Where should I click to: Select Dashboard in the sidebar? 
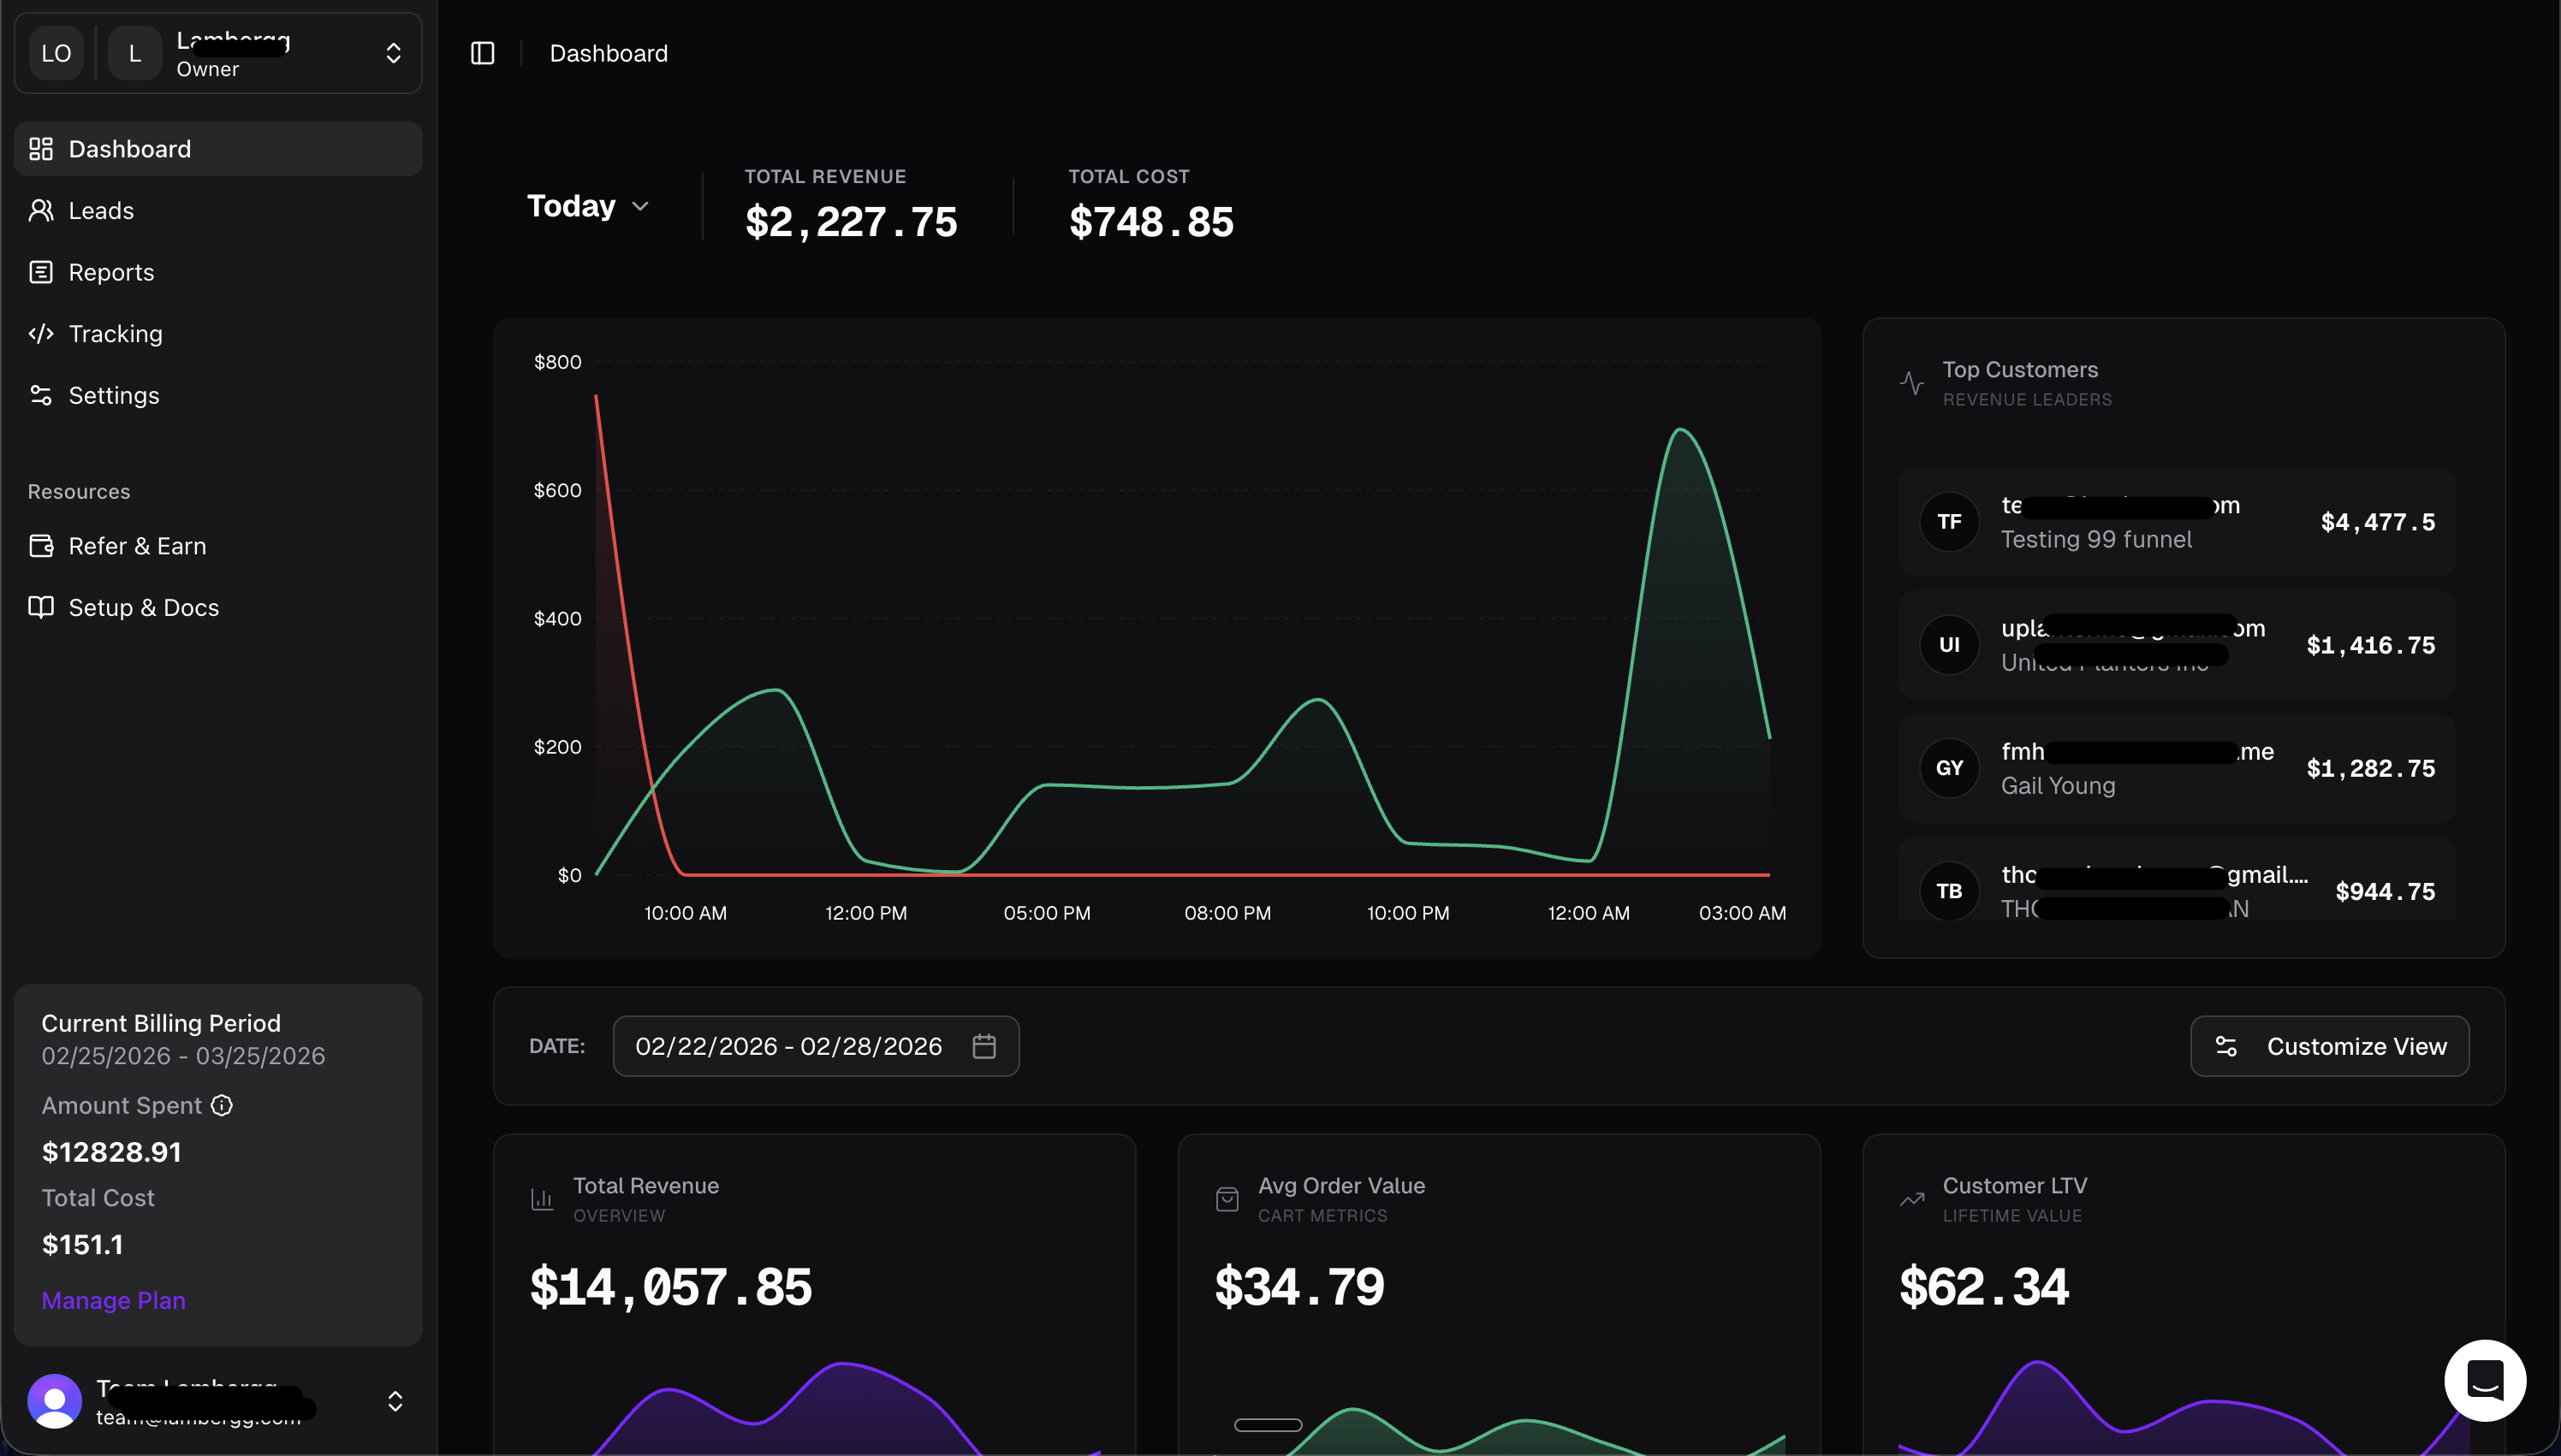click(129, 149)
